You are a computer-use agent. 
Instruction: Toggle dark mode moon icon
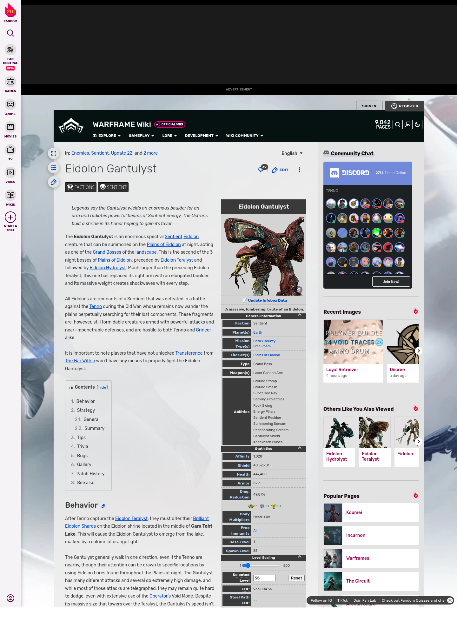417,125
